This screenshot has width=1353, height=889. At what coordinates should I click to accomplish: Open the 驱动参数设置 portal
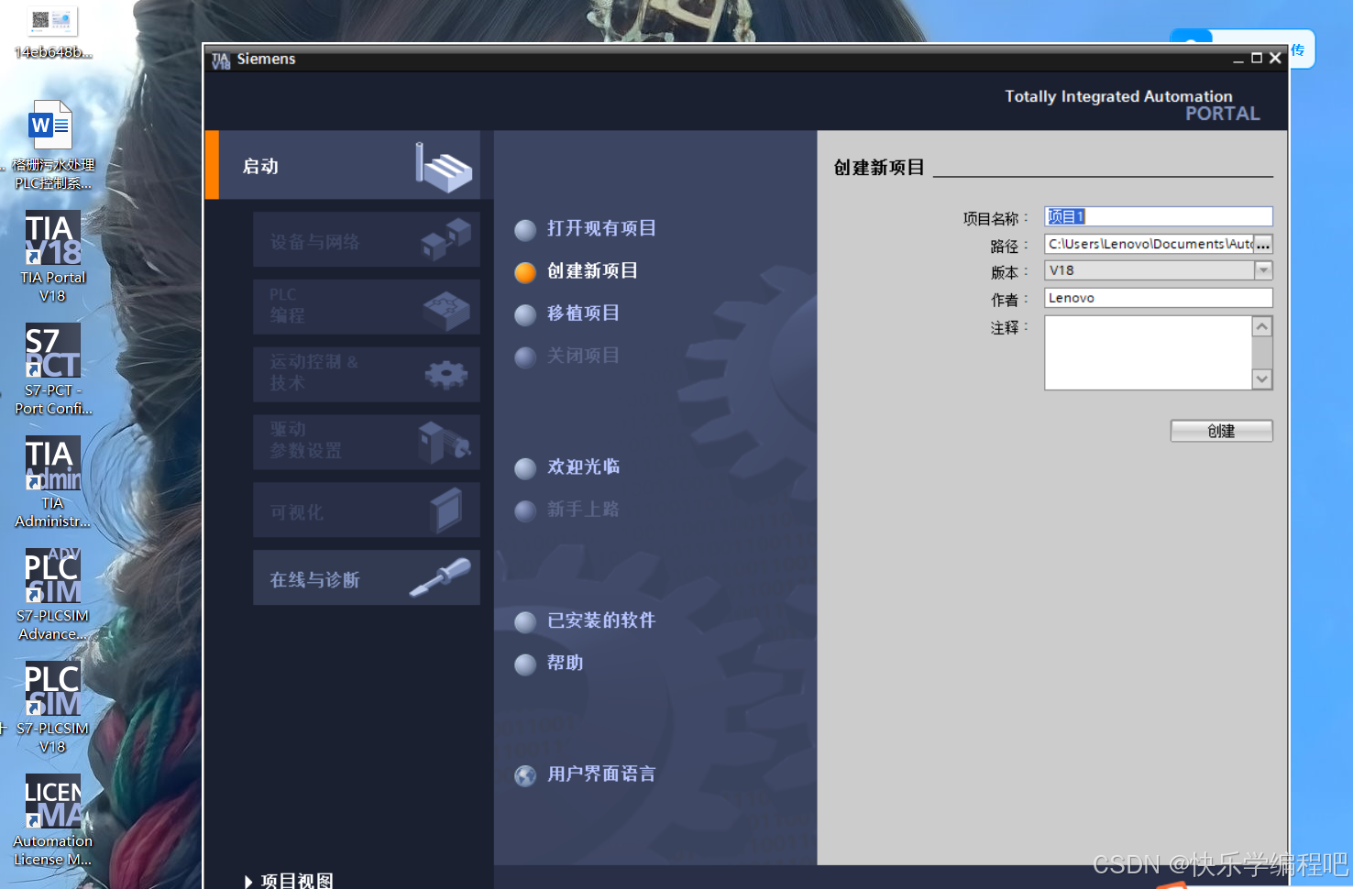[366, 442]
